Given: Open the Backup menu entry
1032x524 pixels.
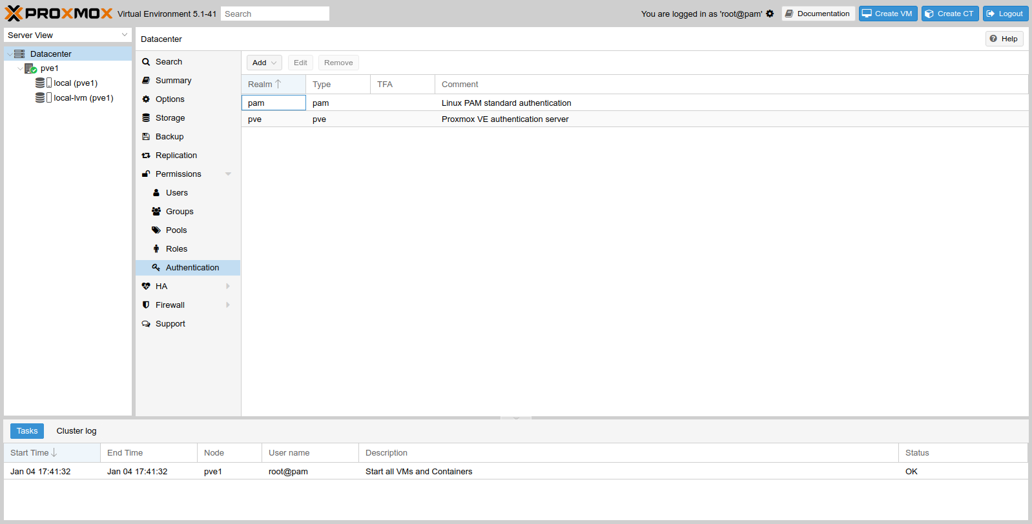Looking at the screenshot, I should pos(188,137).
